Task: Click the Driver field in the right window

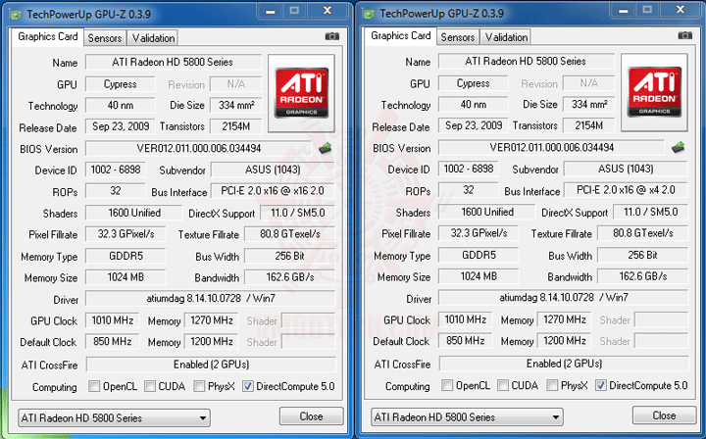Action: (563, 297)
